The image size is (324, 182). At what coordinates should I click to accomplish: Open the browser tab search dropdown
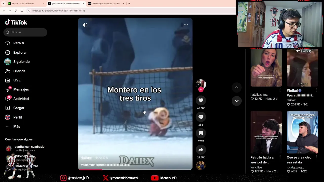click(3, 4)
